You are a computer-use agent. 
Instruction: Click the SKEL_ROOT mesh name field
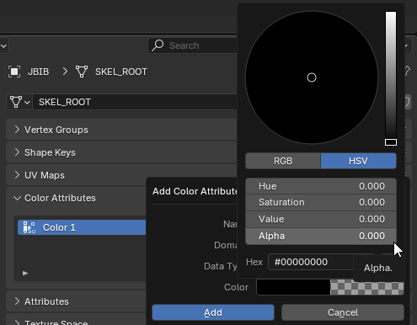tap(135, 102)
